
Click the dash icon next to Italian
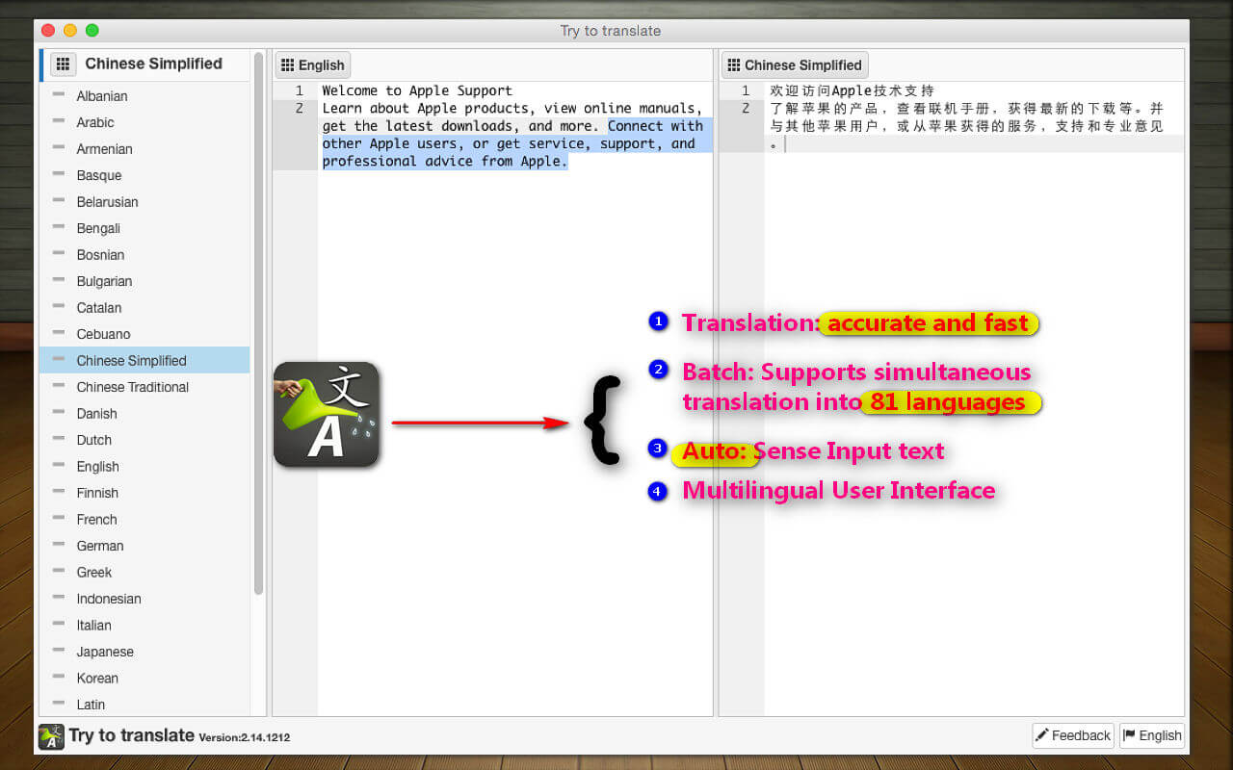click(59, 624)
